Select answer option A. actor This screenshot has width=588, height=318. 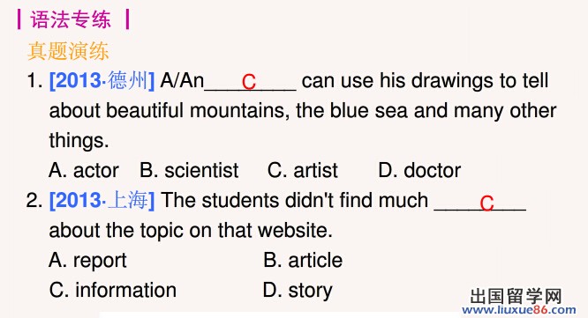tap(84, 171)
